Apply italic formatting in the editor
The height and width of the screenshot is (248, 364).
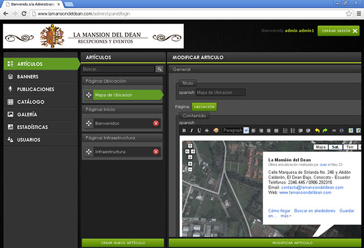pos(191,130)
